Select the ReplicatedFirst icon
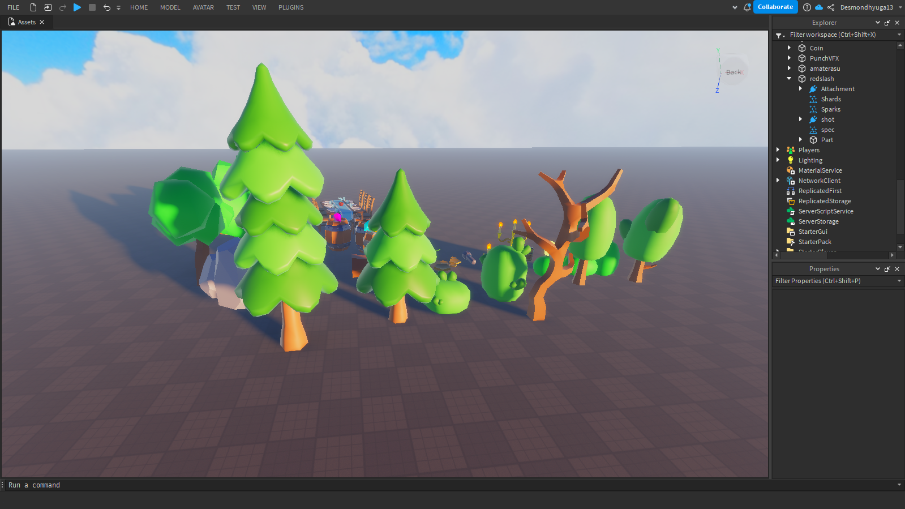 click(791, 191)
